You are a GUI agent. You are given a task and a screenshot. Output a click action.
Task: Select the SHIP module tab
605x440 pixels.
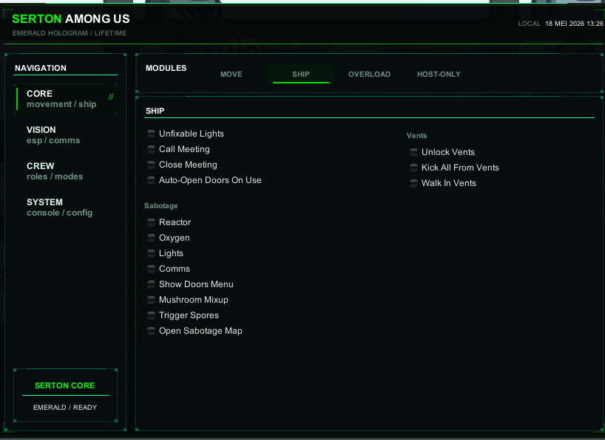pos(301,74)
